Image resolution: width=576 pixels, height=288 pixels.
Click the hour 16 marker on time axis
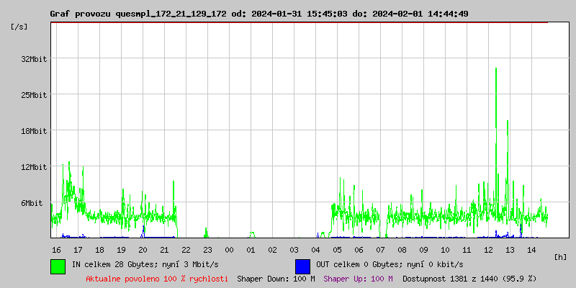[x=56, y=249]
